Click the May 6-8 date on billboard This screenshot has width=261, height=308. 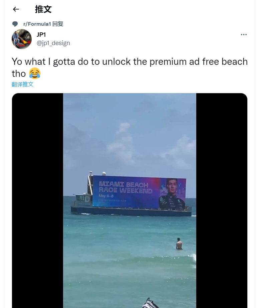click(106, 196)
